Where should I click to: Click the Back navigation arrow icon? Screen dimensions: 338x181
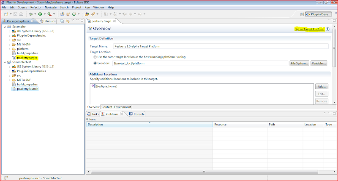tap(131, 14)
